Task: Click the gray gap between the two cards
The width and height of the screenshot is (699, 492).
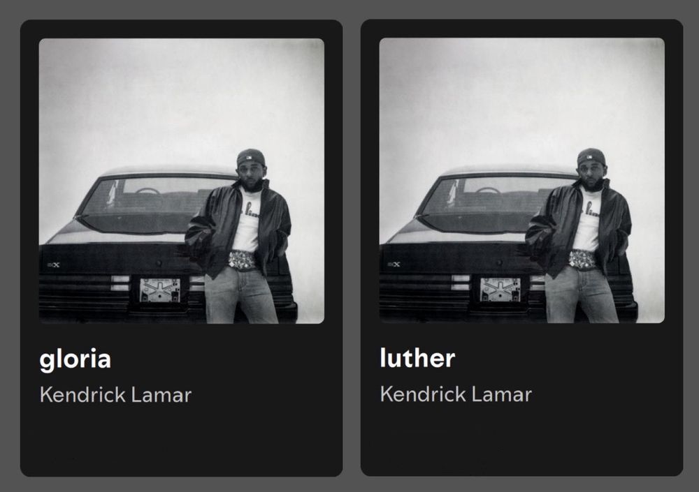Action: tap(352, 248)
